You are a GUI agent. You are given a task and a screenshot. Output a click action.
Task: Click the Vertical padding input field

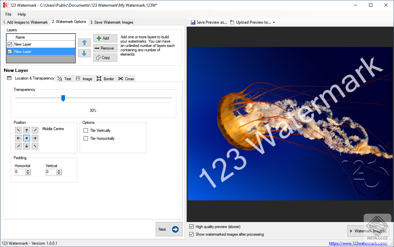click(51, 172)
